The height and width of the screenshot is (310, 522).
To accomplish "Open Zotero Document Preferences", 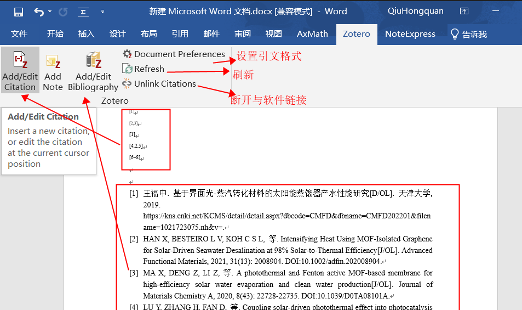I will 174,54.
